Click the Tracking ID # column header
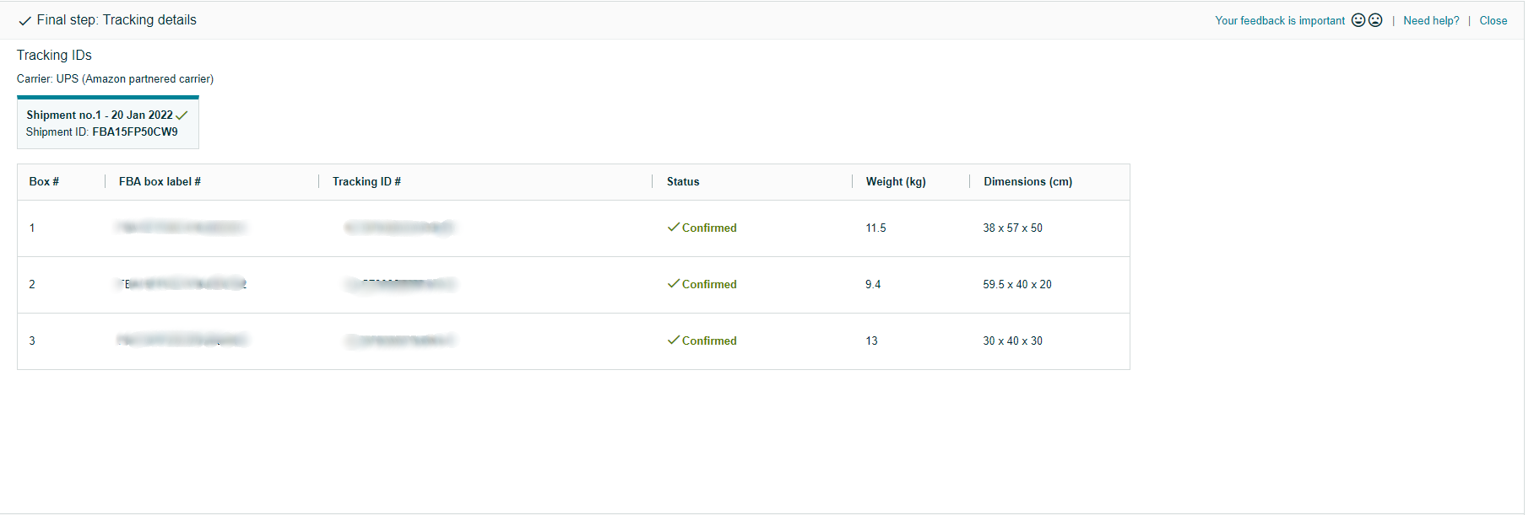 pyautogui.click(x=366, y=182)
